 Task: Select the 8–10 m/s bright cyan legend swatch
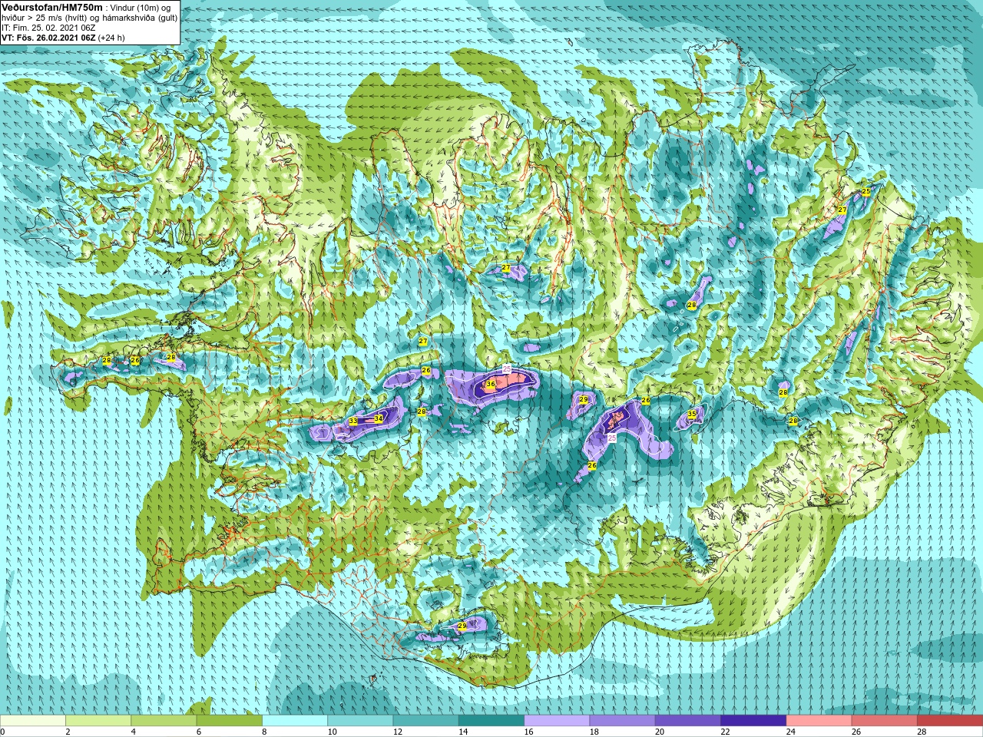295,721
